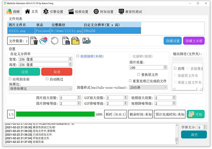Click the eraser clear list icon
Screen dimensions: 212x149
tap(44, 41)
